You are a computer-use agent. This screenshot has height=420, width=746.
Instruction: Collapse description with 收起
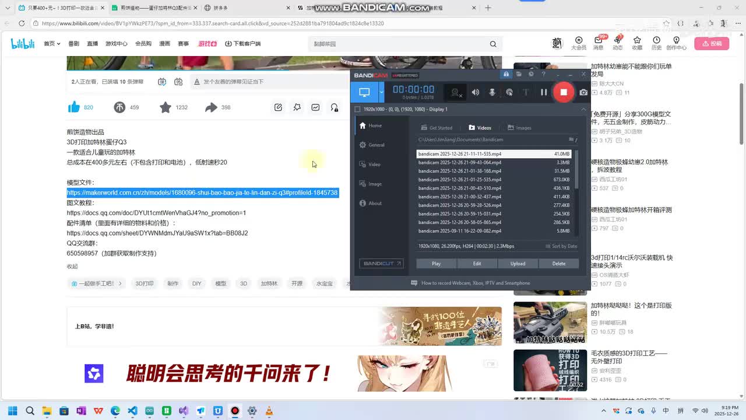click(x=72, y=267)
